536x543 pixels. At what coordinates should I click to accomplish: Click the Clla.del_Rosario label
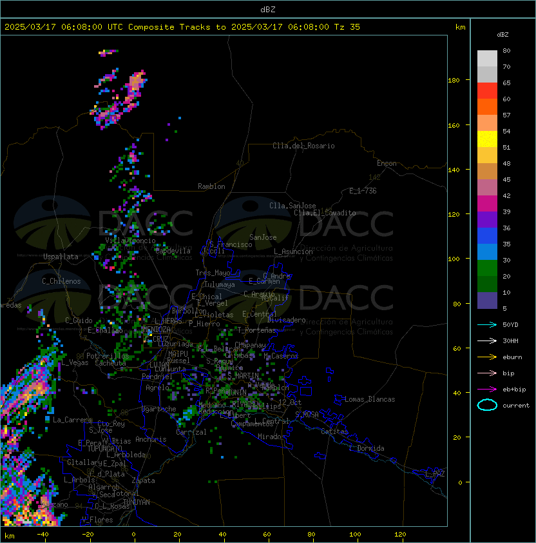click(303, 146)
